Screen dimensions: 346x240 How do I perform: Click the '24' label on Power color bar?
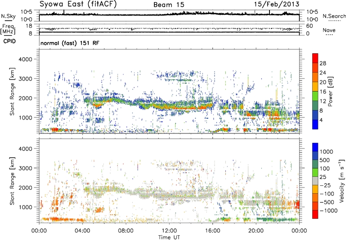pyautogui.click(x=323, y=73)
